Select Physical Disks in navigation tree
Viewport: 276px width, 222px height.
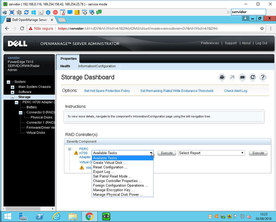[x=41, y=117]
